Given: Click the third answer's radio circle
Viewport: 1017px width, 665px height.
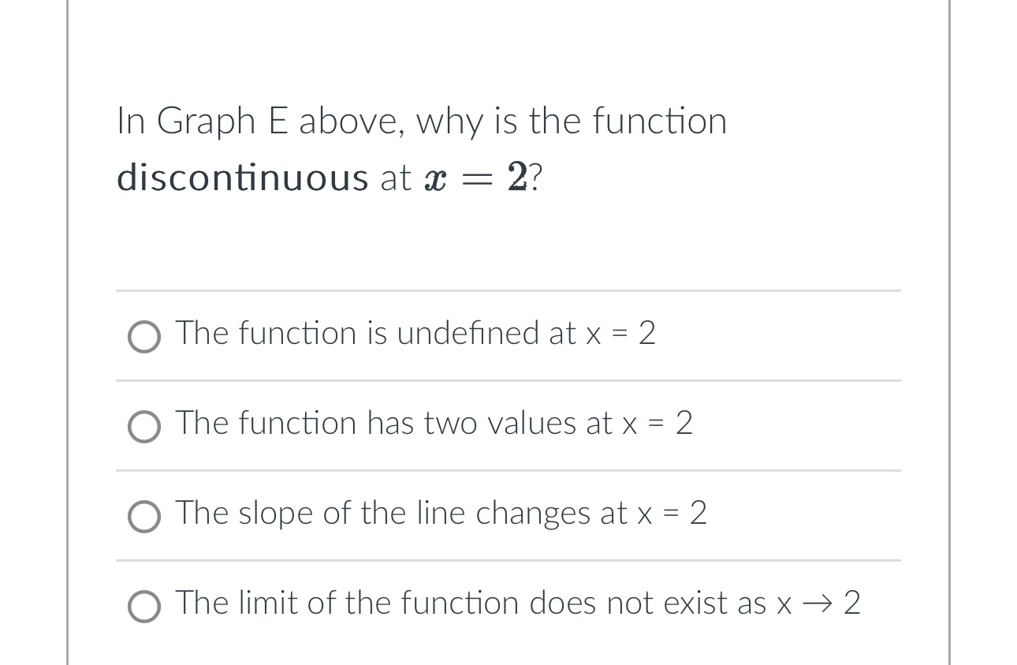Looking at the screenshot, I should tap(144, 517).
